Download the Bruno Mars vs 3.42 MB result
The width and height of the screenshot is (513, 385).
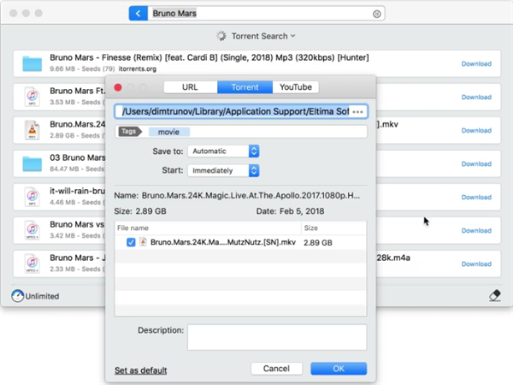476,231
